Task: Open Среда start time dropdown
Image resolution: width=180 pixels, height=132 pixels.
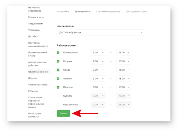Action: coord(98,70)
